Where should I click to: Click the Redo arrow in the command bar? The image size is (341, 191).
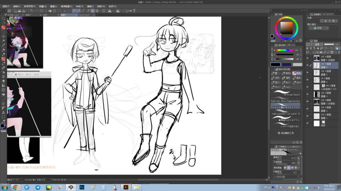pos(36,11)
